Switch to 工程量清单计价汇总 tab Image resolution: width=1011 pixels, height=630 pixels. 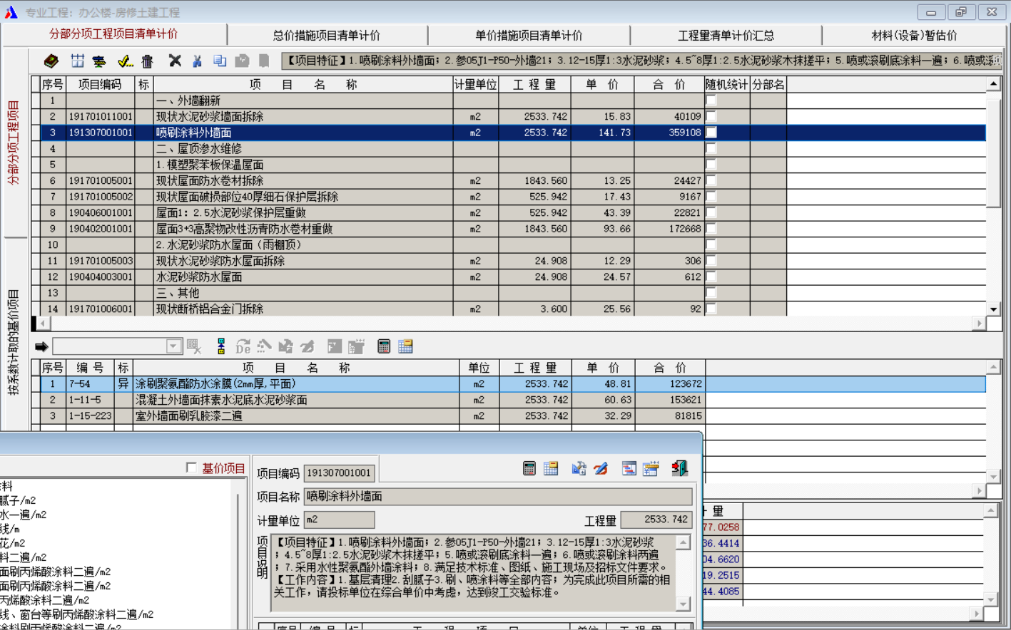(x=726, y=35)
